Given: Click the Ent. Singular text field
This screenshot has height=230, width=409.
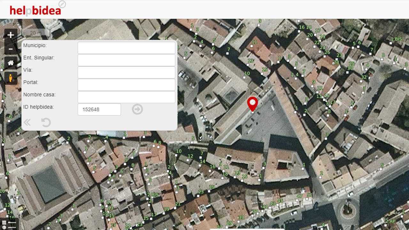Looking at the screenshot, I should 126,60.
